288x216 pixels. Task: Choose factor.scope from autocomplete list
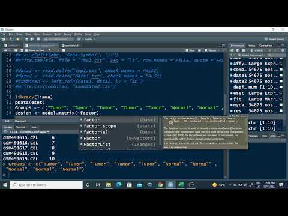118,126
